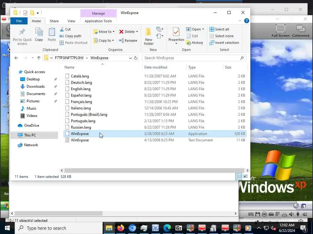Rename the selected file
This screenshot has width=313, height=234.
[x=128, y=41]
